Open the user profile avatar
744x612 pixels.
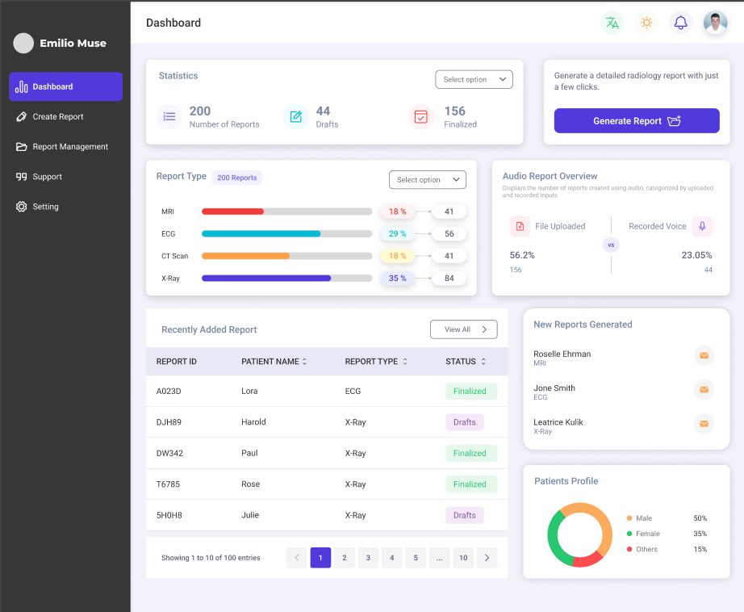(x=715, y=23)
